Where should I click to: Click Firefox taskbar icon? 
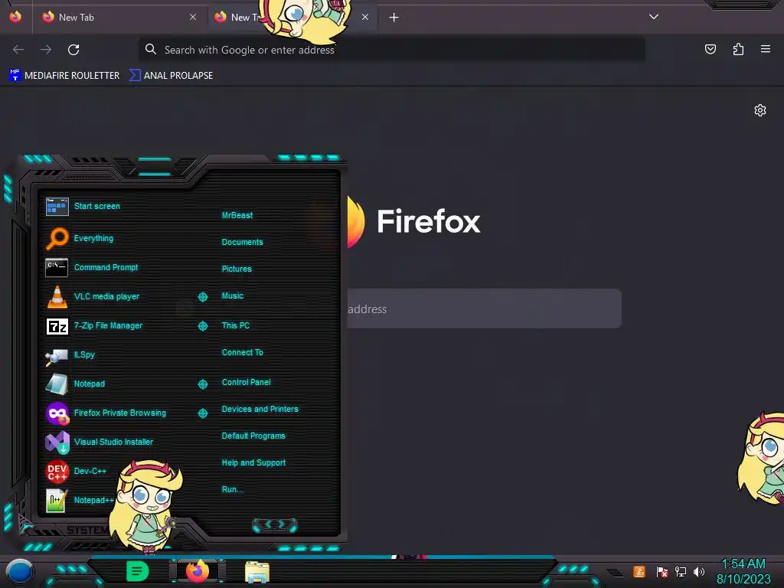[198, 571]
